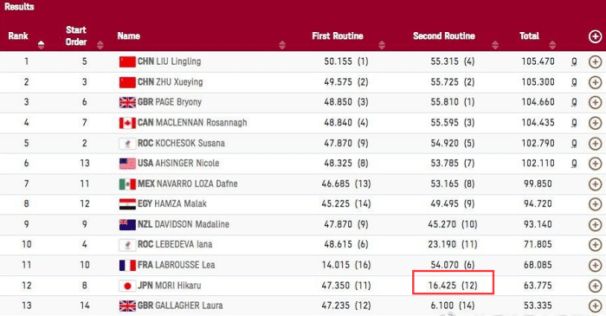The width and height of the screenshot is (606, 316).
Task: Open plus icon beside MORI Hikaru
Action: [x=596, y=286]
